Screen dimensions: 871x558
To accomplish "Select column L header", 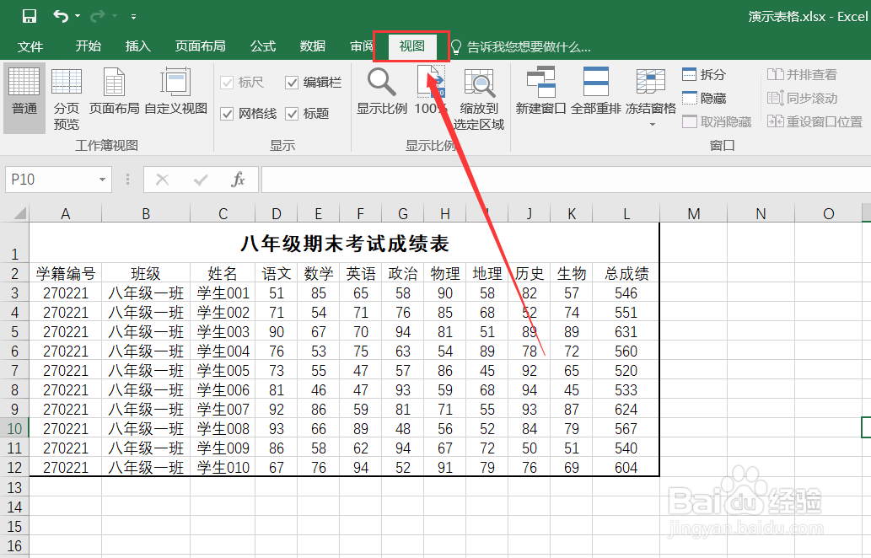I will 626,214.
